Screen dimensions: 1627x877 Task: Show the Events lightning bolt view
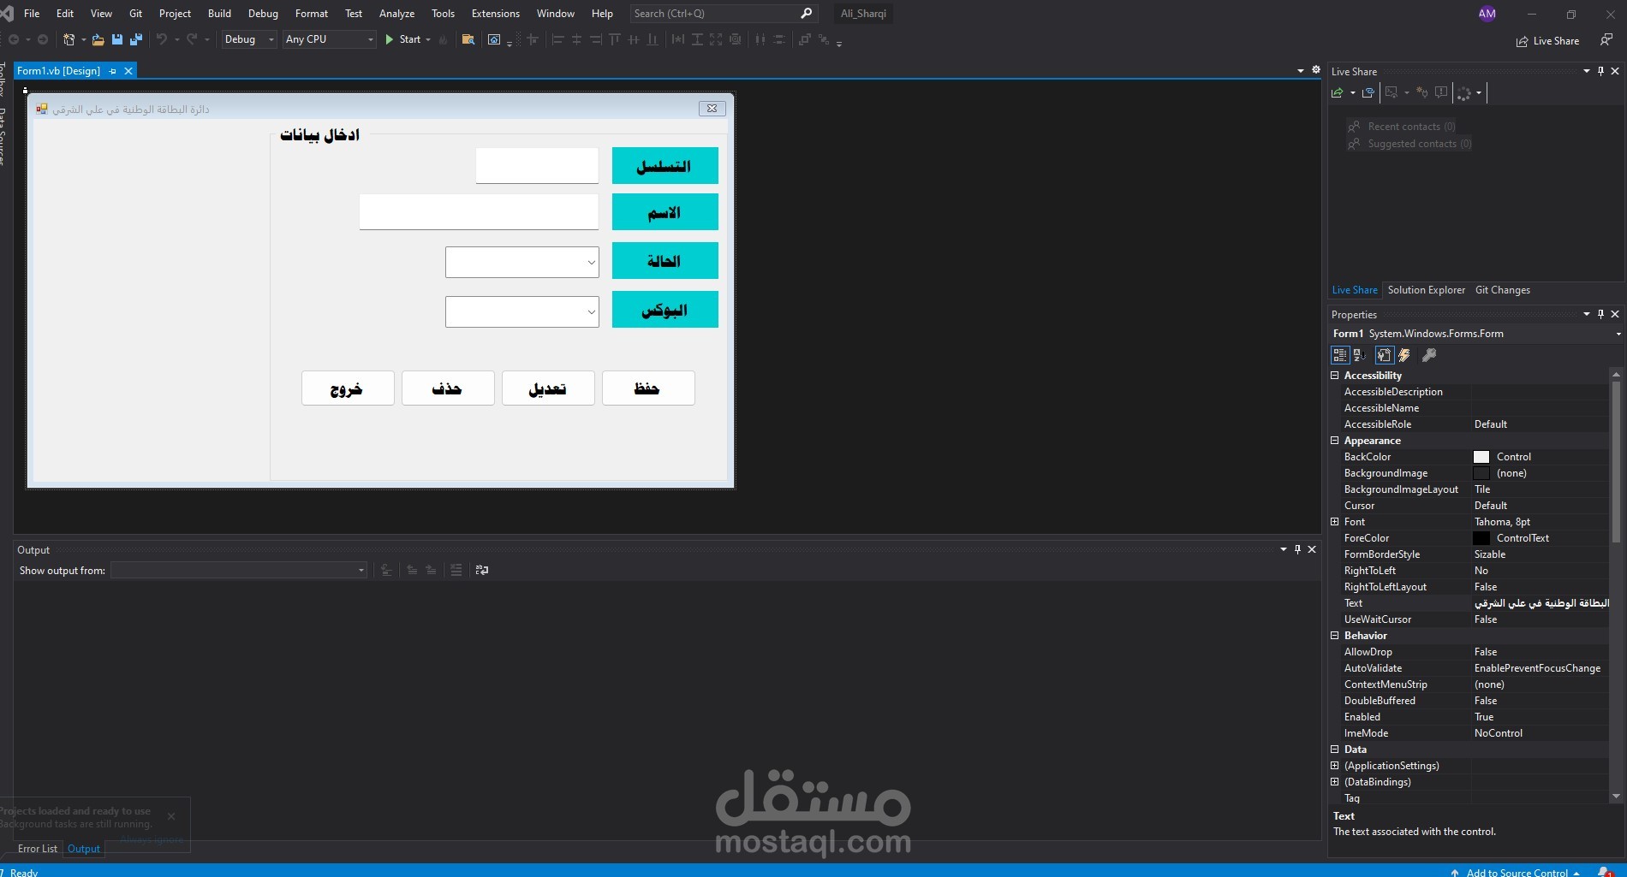1404,355
